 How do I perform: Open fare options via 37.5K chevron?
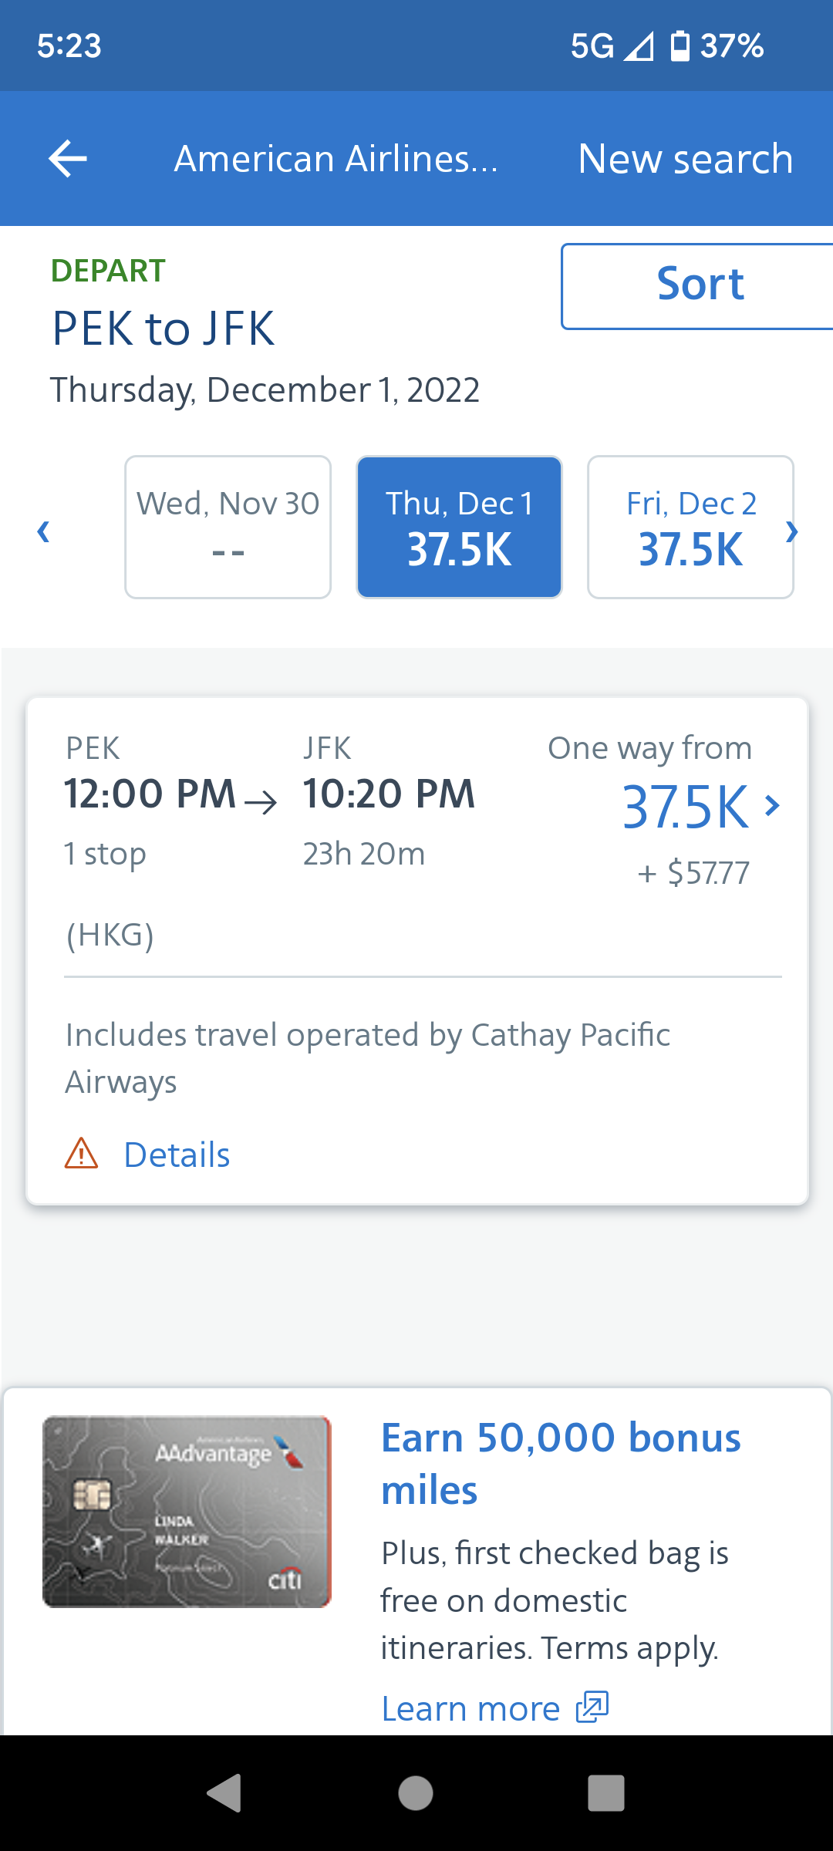(772, 806)
